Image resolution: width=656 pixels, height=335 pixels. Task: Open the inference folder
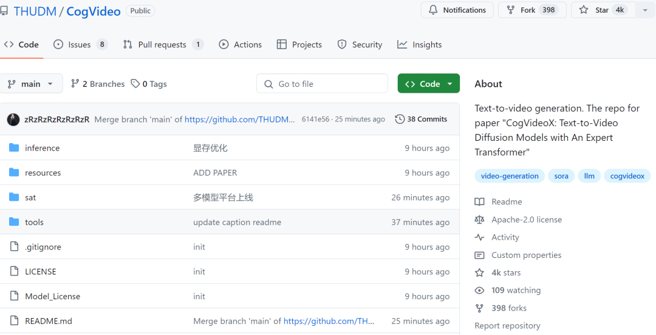pos(43,148)
